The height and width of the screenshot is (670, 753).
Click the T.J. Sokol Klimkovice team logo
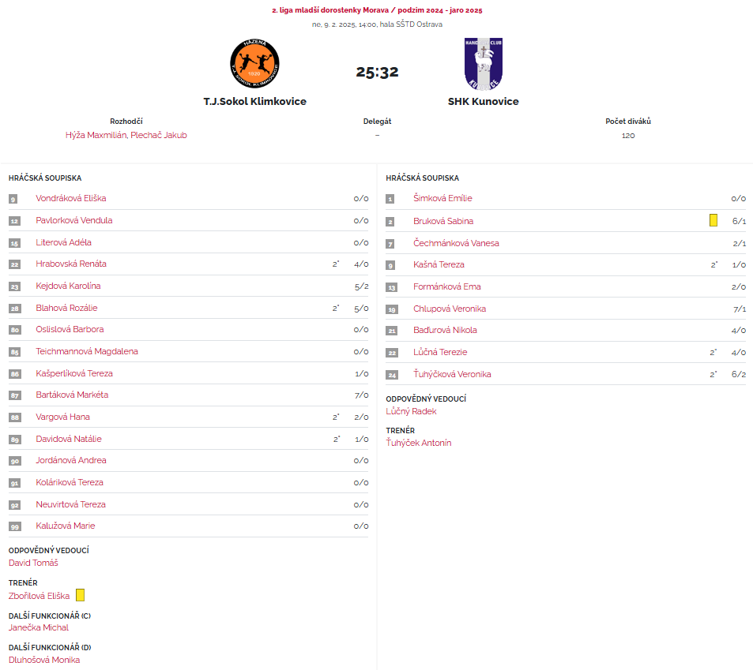[254, 64]
